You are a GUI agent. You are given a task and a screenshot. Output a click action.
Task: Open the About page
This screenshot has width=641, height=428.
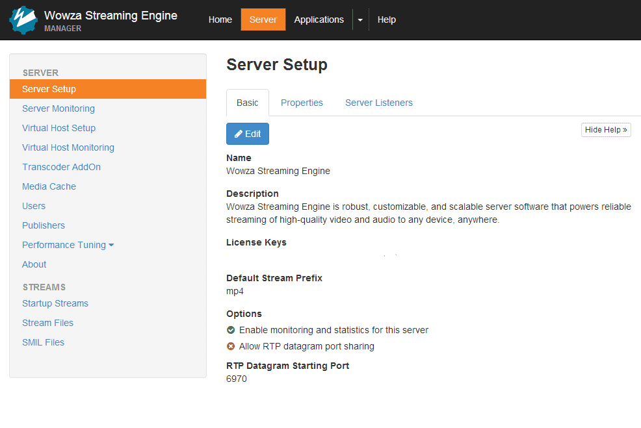[x=34, y=264]
